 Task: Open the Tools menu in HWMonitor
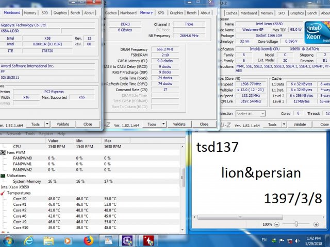(30, 134)
